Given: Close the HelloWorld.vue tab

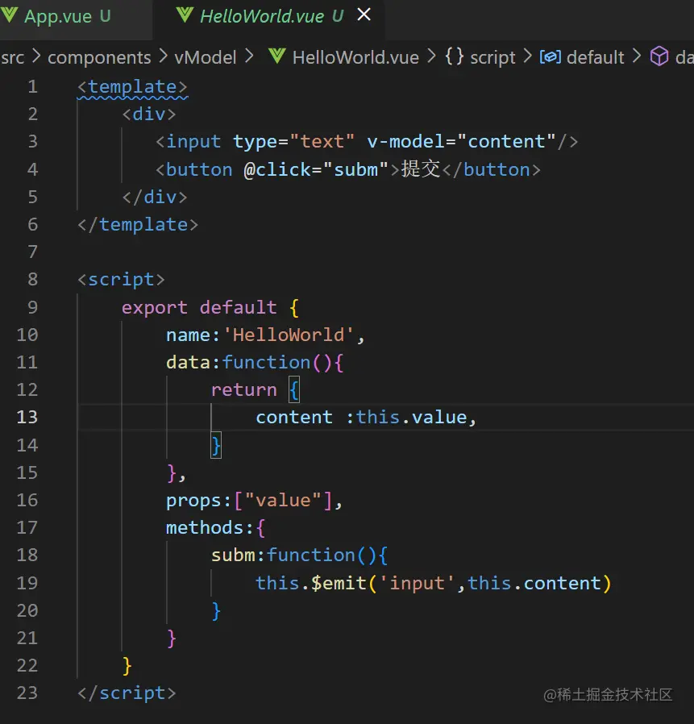Looking at the screenshot, I should pyautogui.click(x=364, y=15).
